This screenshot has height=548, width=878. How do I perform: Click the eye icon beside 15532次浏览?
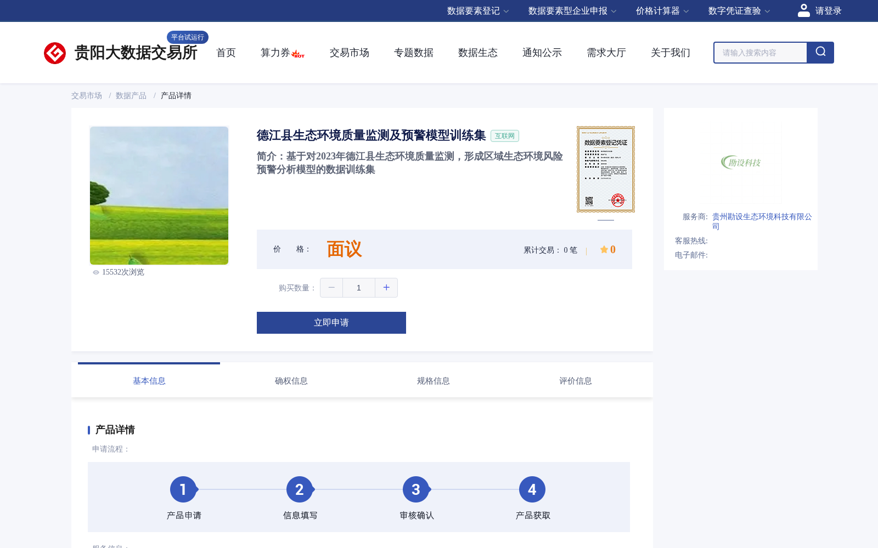[x=96, y=272]
